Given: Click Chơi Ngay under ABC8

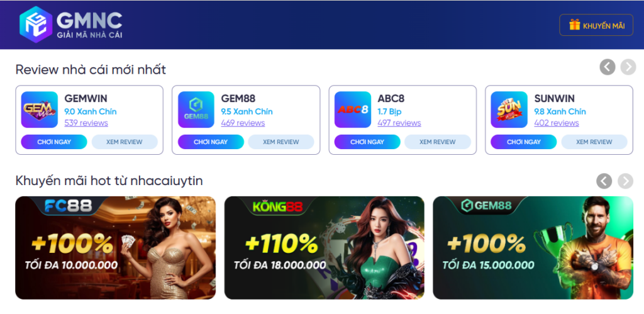Looking at the screenshot, I should 367,142.
